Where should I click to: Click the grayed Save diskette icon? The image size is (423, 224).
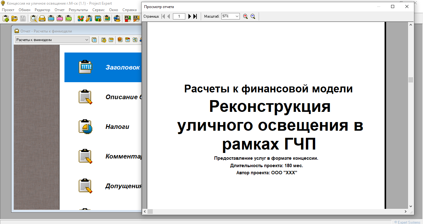[x=23, y=19]
